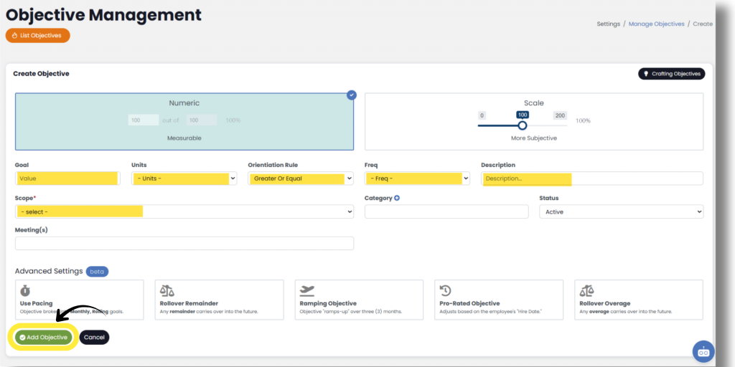Screen dimensions: 735x367
Task: Select the Scale objective type card
Action: [533, 121]
